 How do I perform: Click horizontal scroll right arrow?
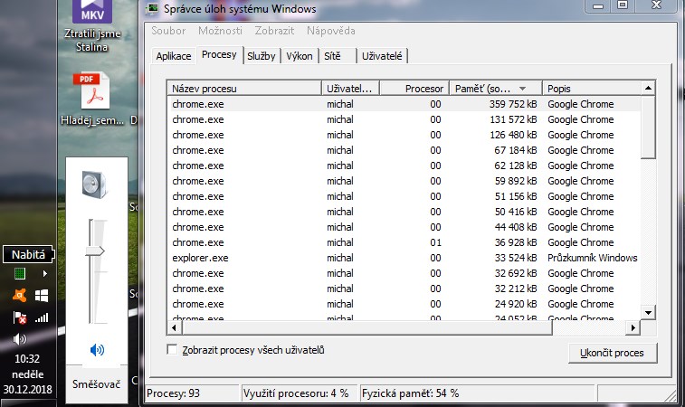tap(633, 327)
